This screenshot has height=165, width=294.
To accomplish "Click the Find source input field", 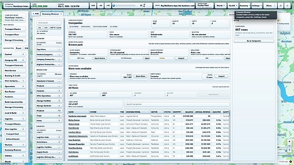I will click(x=49, y=23).
